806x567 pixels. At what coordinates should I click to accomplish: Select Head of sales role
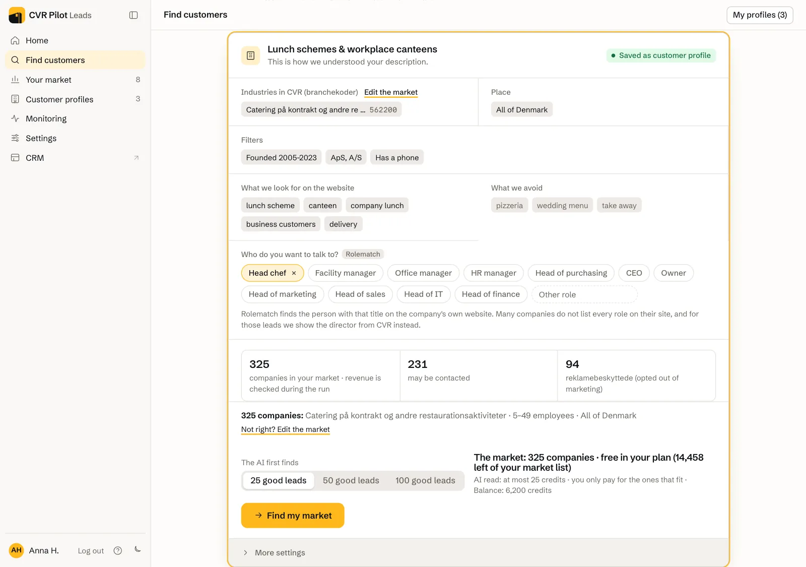(x=360, y=294)
